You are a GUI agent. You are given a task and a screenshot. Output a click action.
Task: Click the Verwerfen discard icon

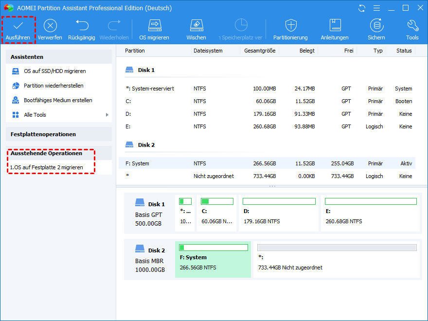pyautogui.click(x=50, y=26)
